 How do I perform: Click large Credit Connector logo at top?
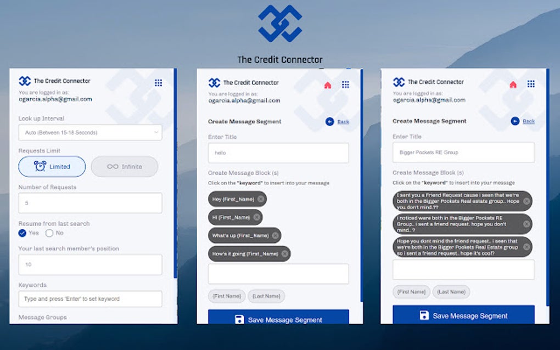click(x=280, y=24)
